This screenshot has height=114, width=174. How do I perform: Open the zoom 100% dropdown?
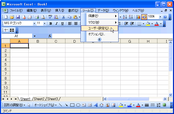click(160, 17)
